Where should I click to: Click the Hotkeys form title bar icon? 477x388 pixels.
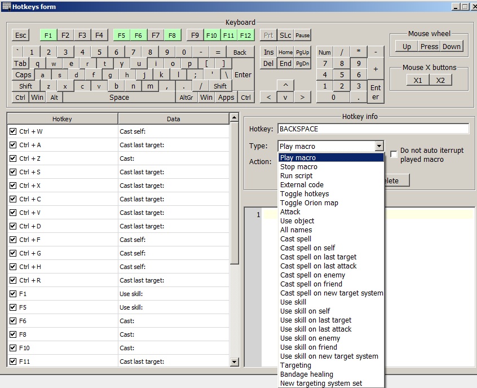[x=6, y=6]
